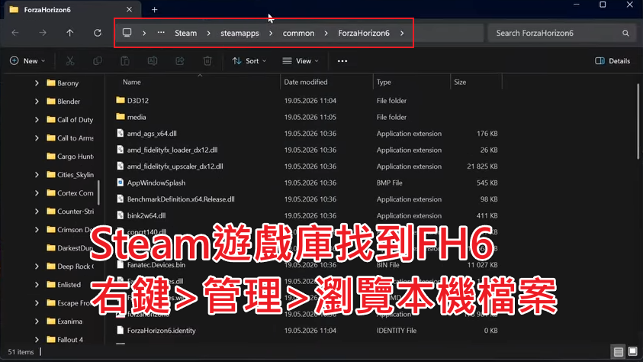Select the bink2w64.dll file icon

(x=121, y=215)
